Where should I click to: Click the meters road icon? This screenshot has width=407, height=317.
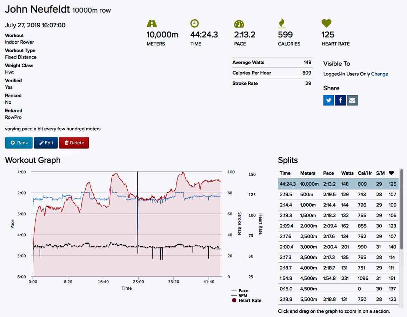click(152, 23)
